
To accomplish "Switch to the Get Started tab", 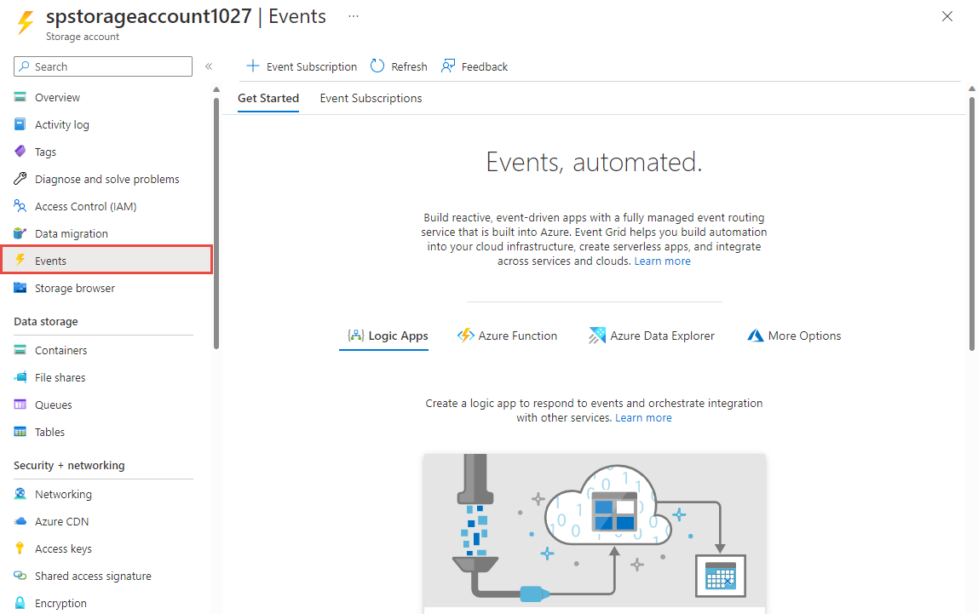I will pos(268,98).
